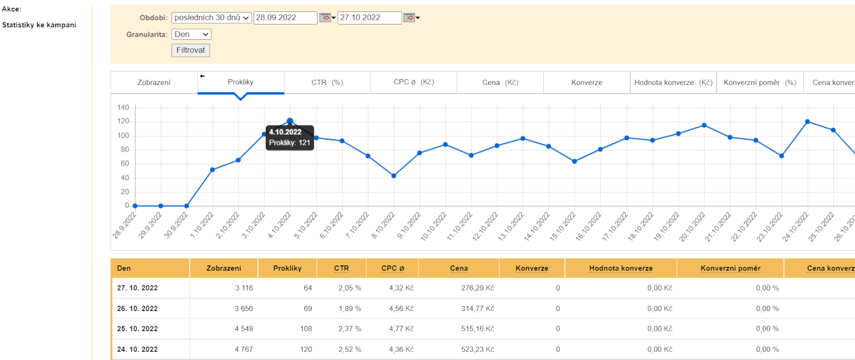Screen dimensions: 855x360
Task: Open the end date calendar picker icon
Action: click(409, 18)
